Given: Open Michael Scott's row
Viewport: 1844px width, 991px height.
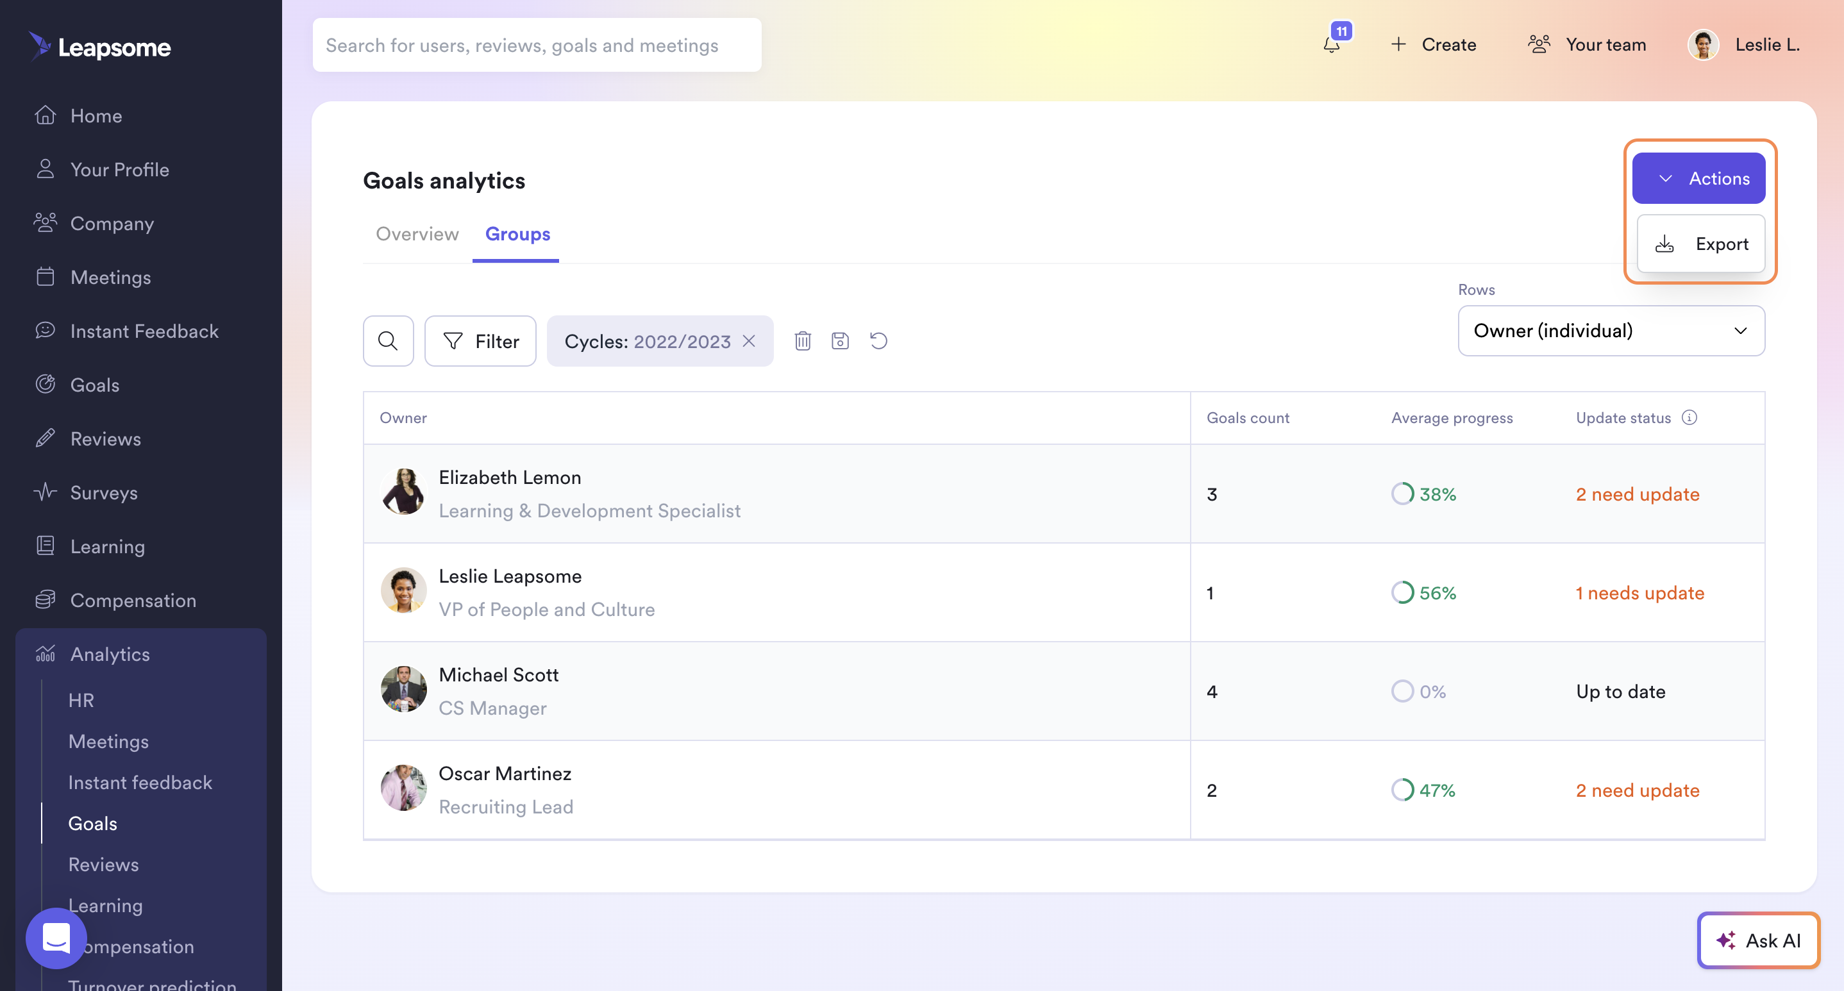Looking at the screenshot, I should [1064, 691].
